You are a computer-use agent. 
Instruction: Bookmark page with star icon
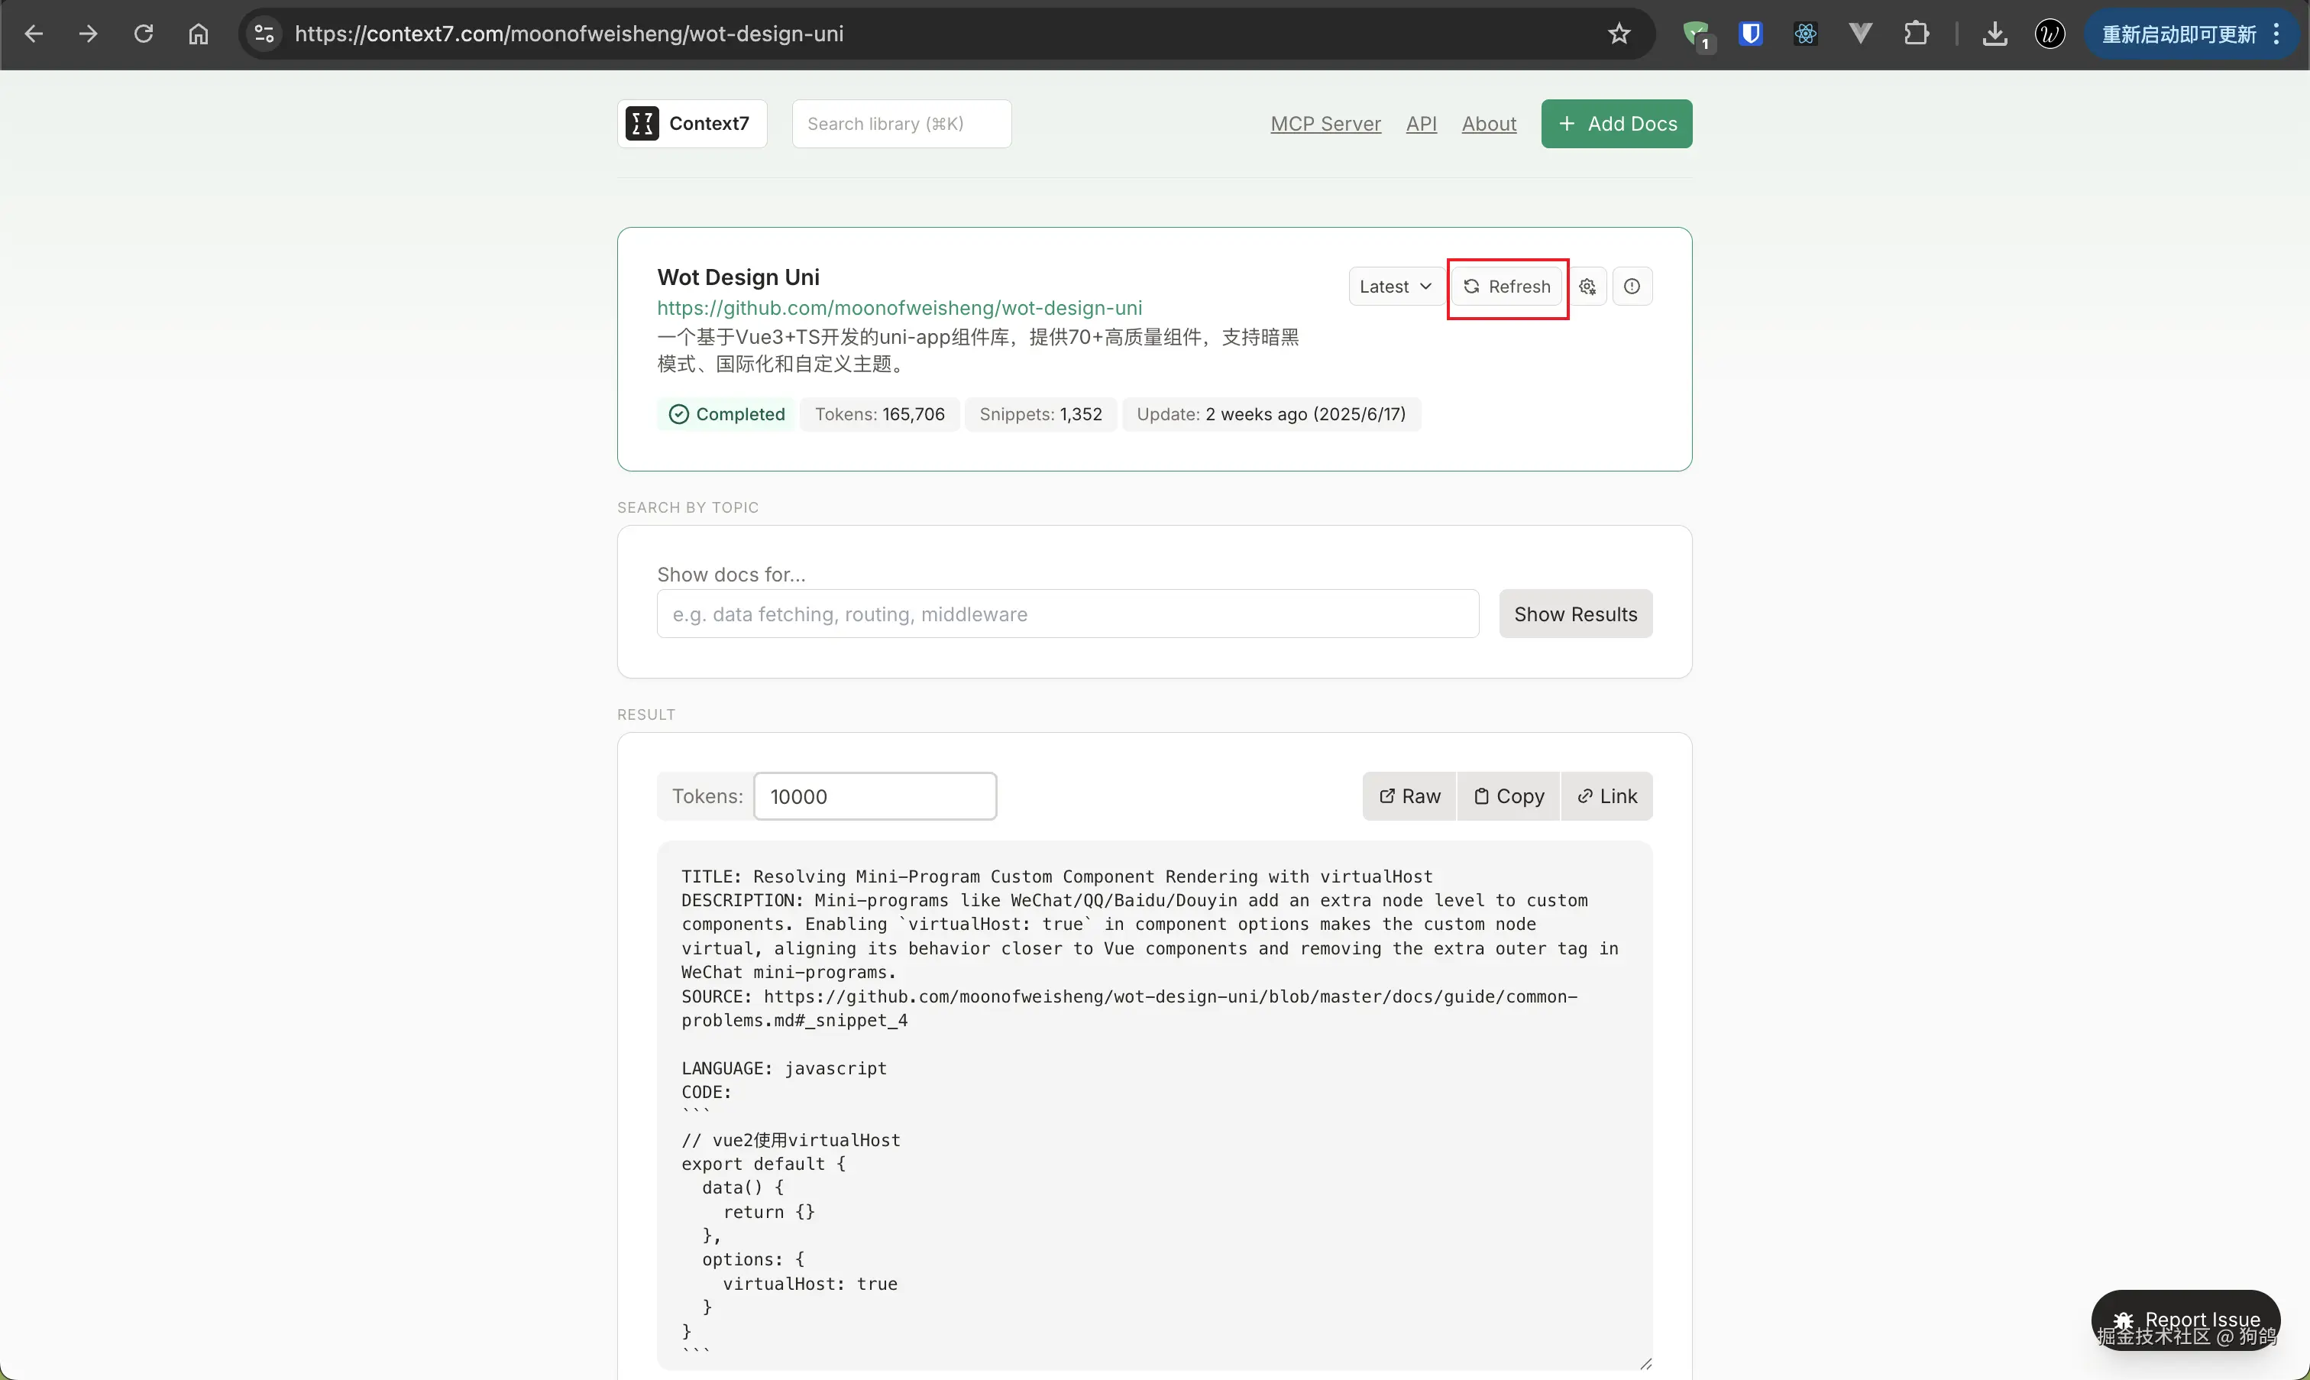click(x=1619, y=34)
